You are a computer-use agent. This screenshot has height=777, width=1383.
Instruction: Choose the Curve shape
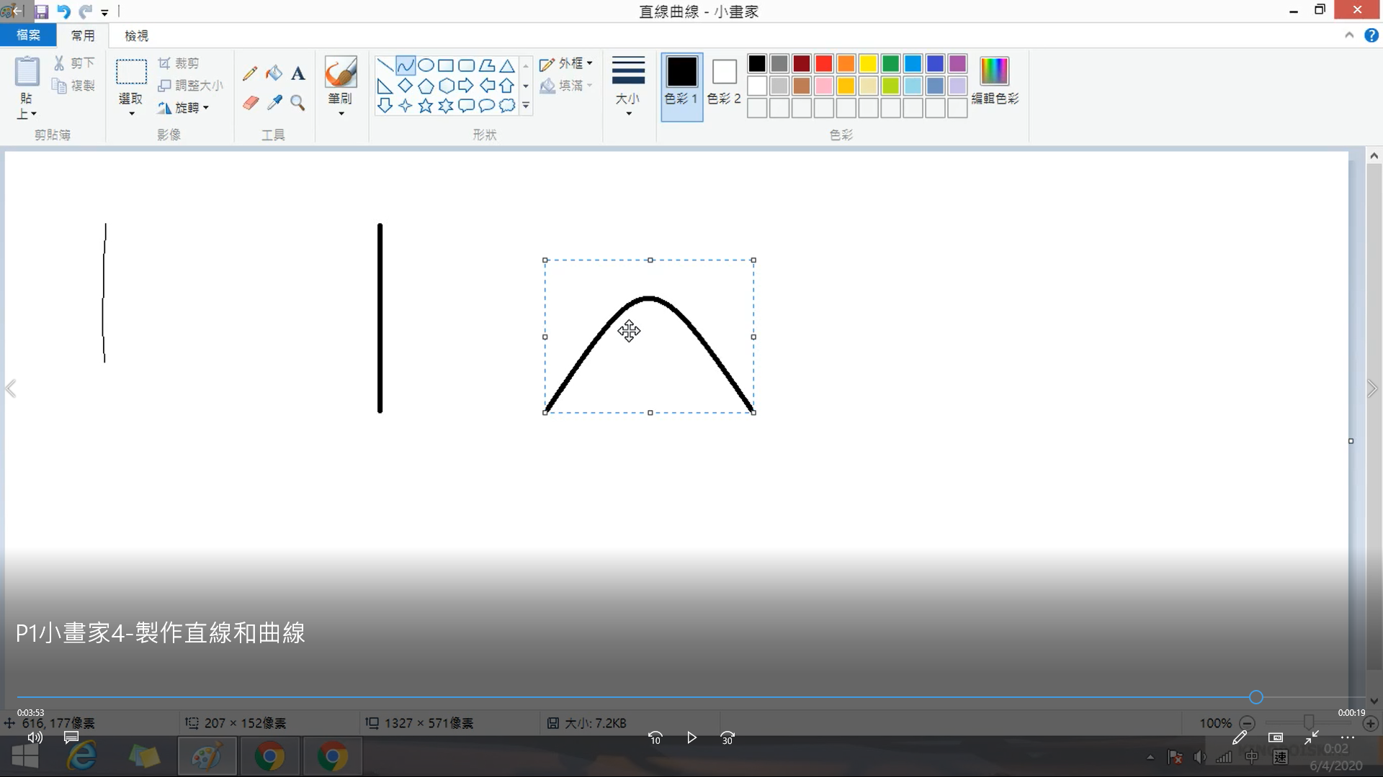[x=406, y=66]
